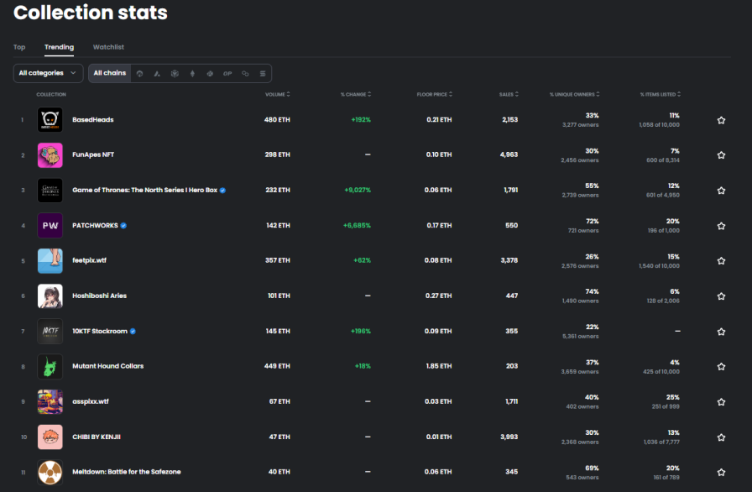
Task: Star the CHIBI BY KENJI collection
Action: tap(721, 437)
